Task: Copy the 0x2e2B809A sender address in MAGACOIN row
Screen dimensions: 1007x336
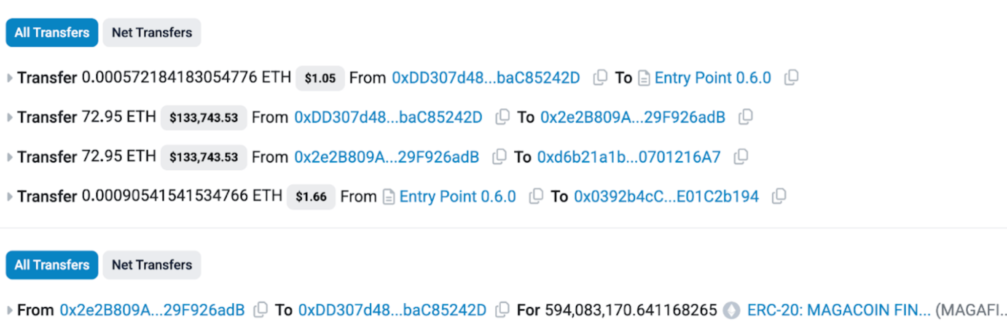Action: point(260,310)
